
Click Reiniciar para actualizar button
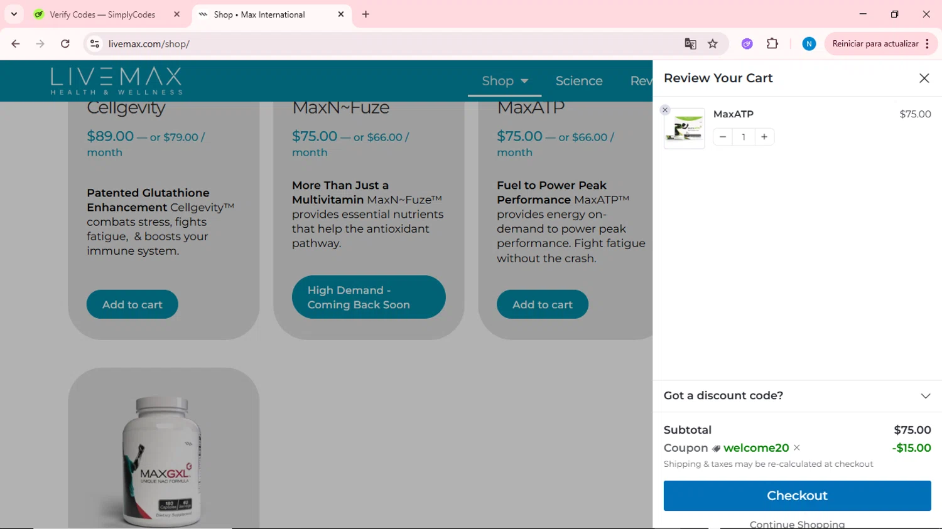[875, 44]
